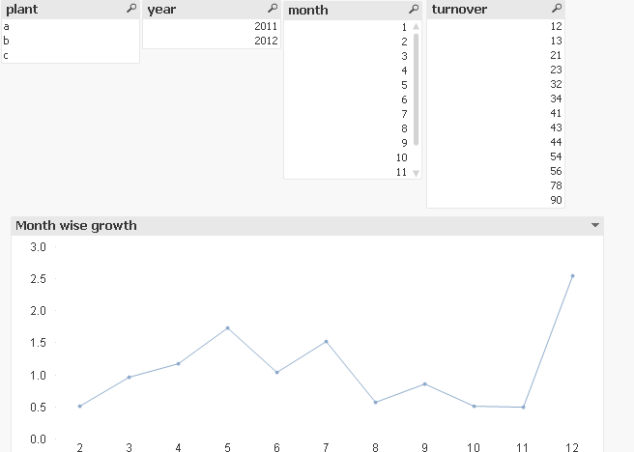Select month 2 in the month list
634x452 pixels.
pos(348,42)
